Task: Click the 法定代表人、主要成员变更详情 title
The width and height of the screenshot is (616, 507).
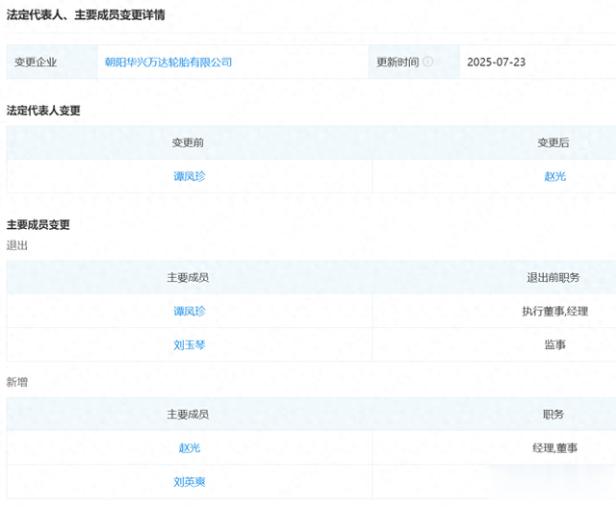Action: 86,15
